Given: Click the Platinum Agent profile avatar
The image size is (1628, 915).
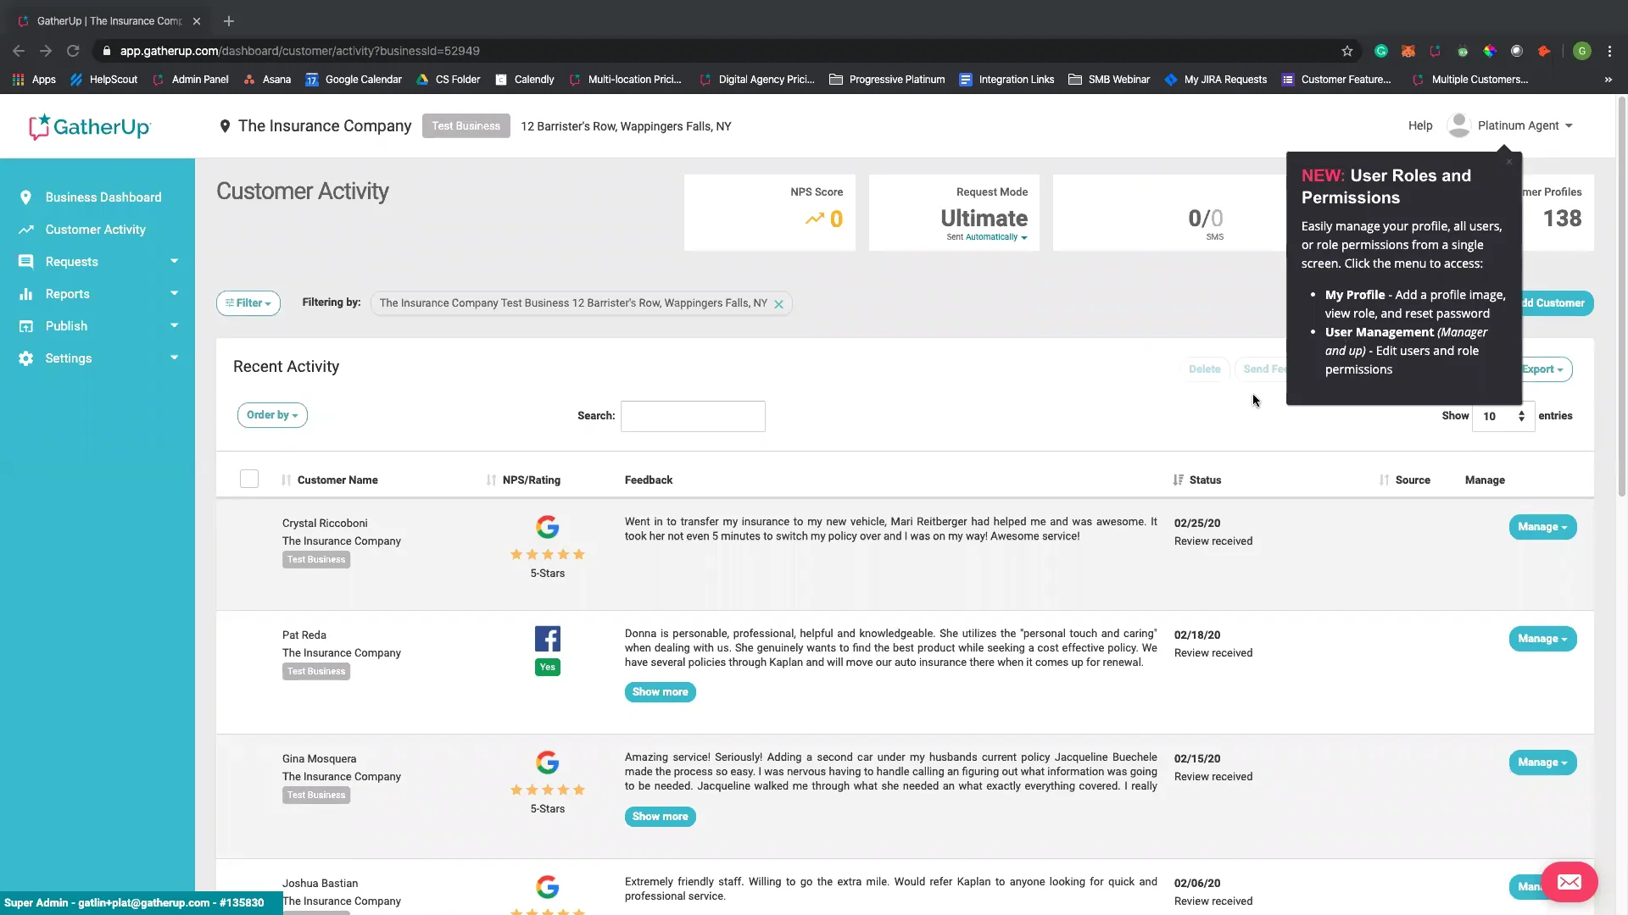Looking at the screenshot, I should pos(1458,125).
